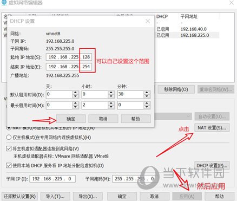237x201 pixels.
Task: Click 取消 in the DHCP settings dialog
Action: click(x=103, y=119)
